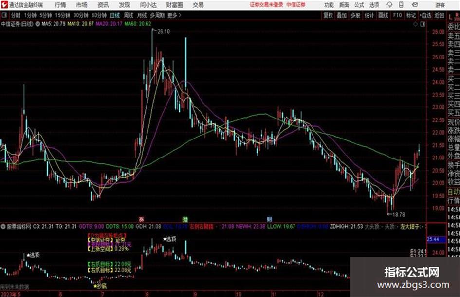Open the 资讯 menu
The image size is (460, 297).
coord(103,5)
